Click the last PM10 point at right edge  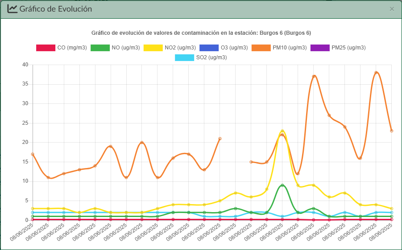coord(392,131)
